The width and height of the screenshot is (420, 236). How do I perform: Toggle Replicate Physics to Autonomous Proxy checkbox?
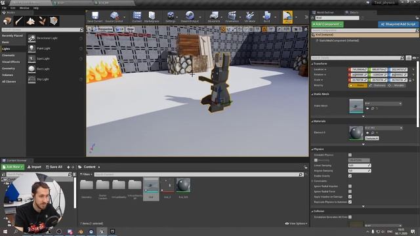tap(350, 202)
